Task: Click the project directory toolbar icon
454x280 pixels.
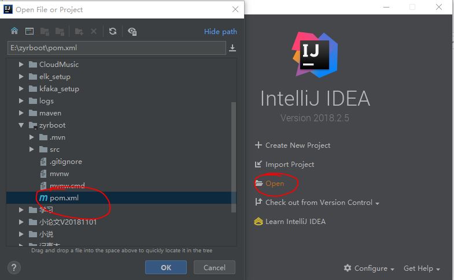Action: click(x=45, y=31)
